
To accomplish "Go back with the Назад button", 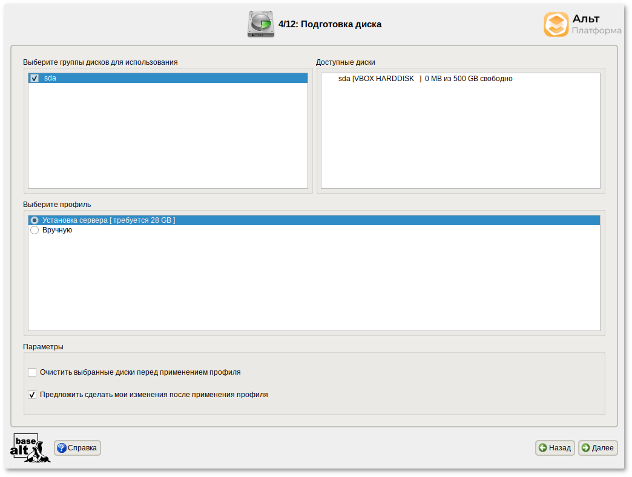I will 555,448.
